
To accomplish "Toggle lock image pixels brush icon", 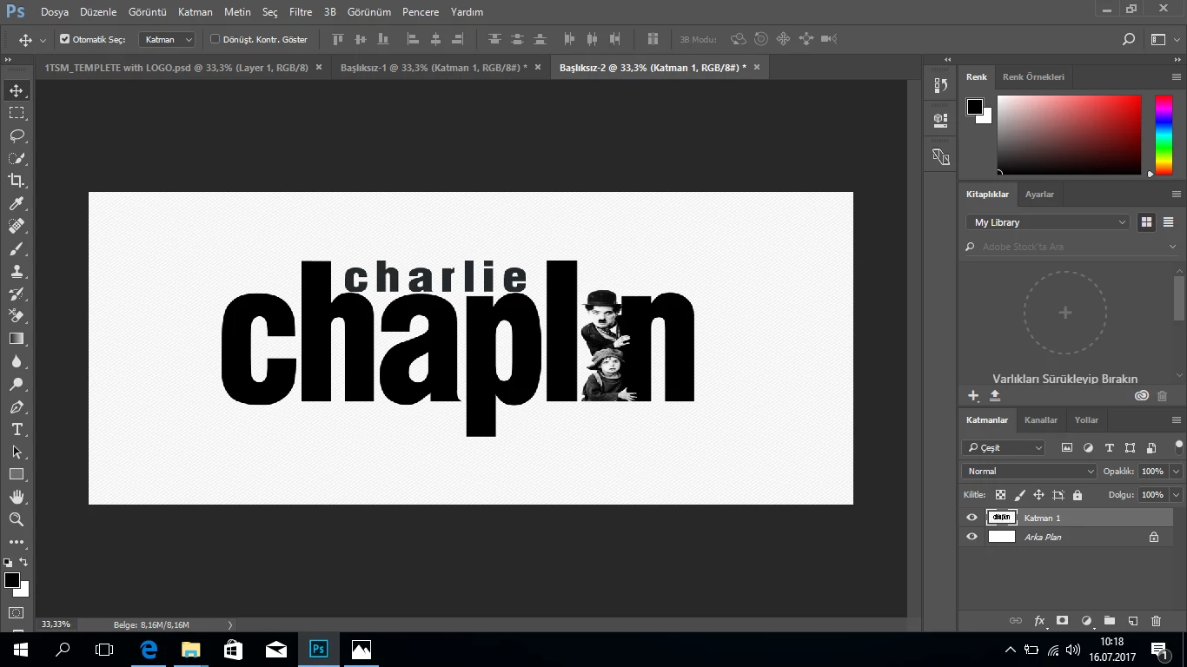I will pyautogui.click(x=1019, y=495).
